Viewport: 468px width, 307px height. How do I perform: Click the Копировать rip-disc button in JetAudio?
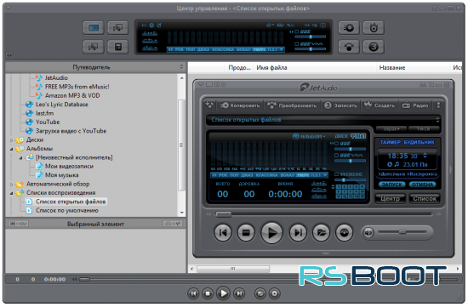(x=240, y=105)
